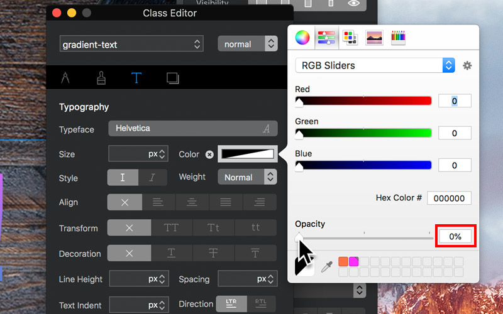
Task: Click the eye visibility icon at top
Action: (353, 4)
